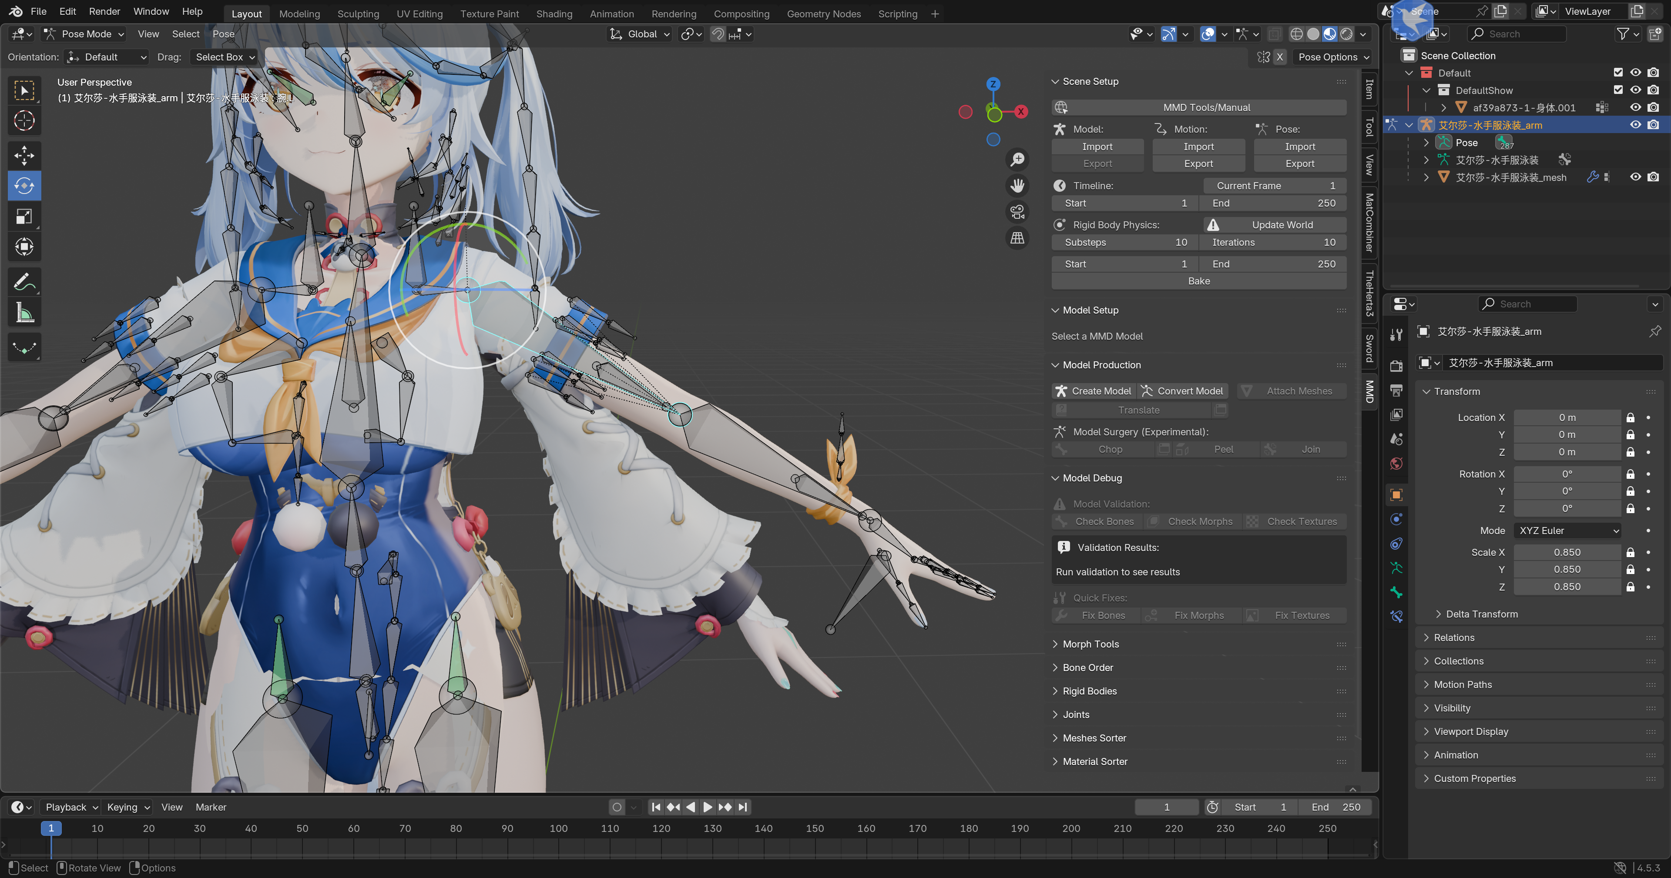Open the Pose Mode dropdown
The height and width of the screenshot is (878, 1671).
pyautogui.click(x=85, y=34)
